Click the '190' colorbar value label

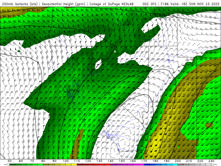pos(167,161)
